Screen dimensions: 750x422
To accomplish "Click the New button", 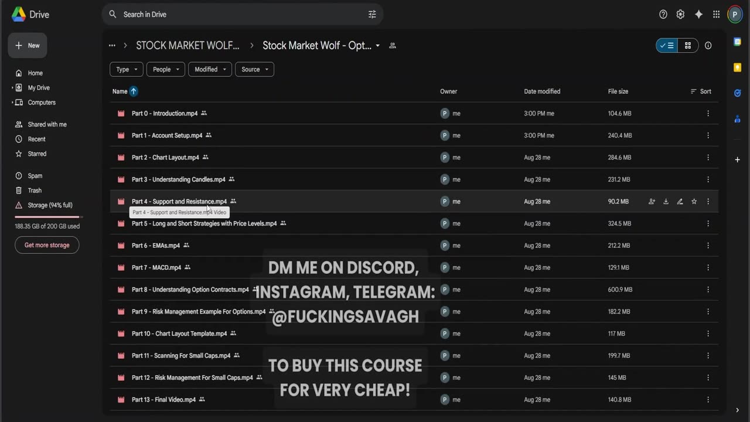I will pyautogui.click(x=28, y=46).
